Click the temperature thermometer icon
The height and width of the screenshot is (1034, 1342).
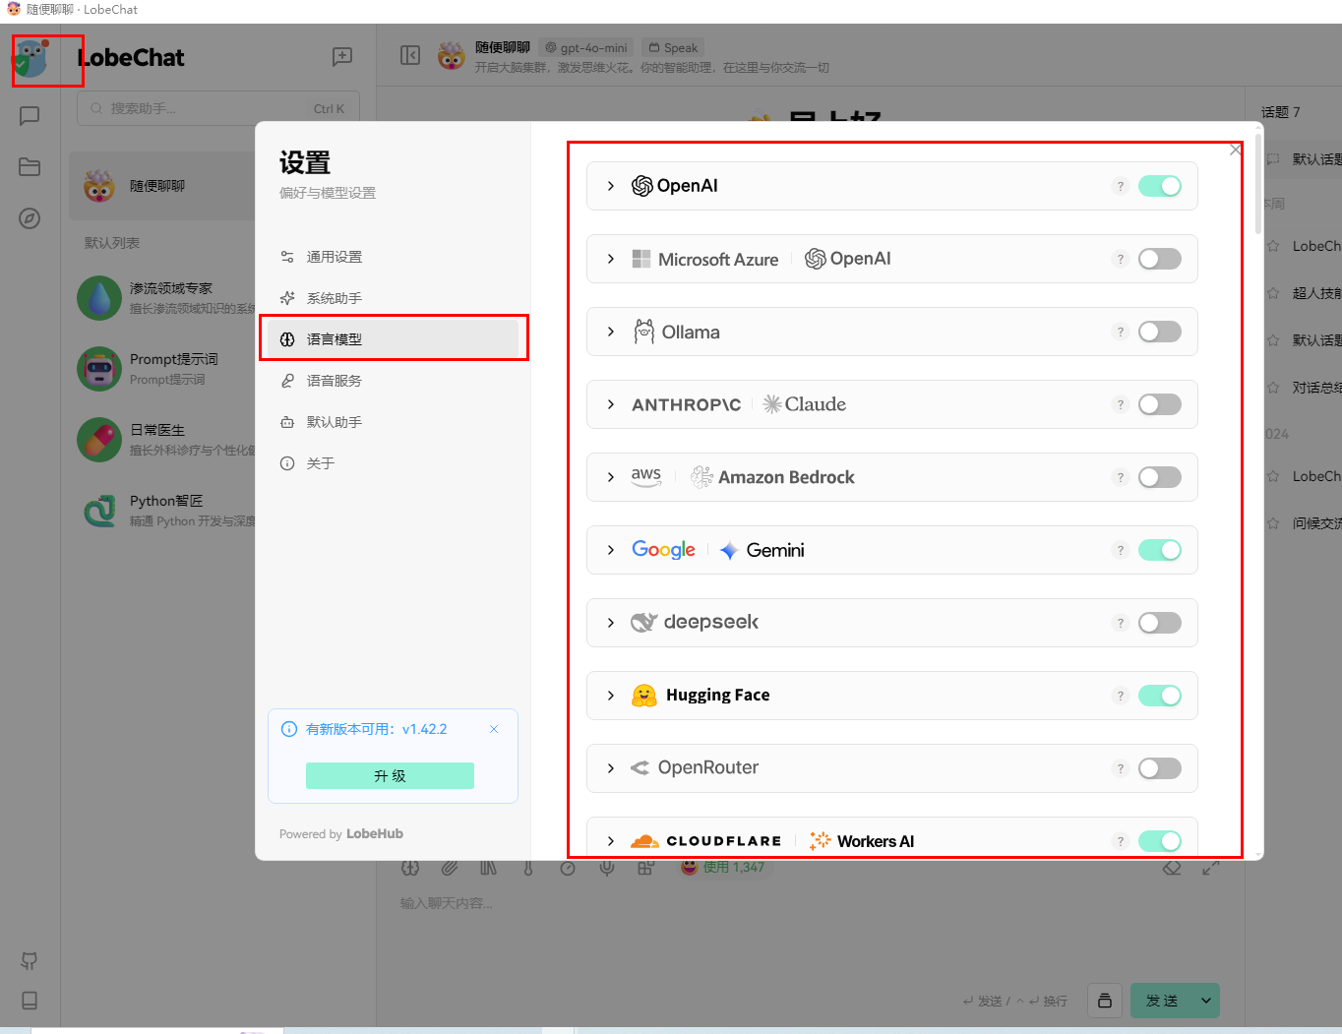(x=528, y=868)
